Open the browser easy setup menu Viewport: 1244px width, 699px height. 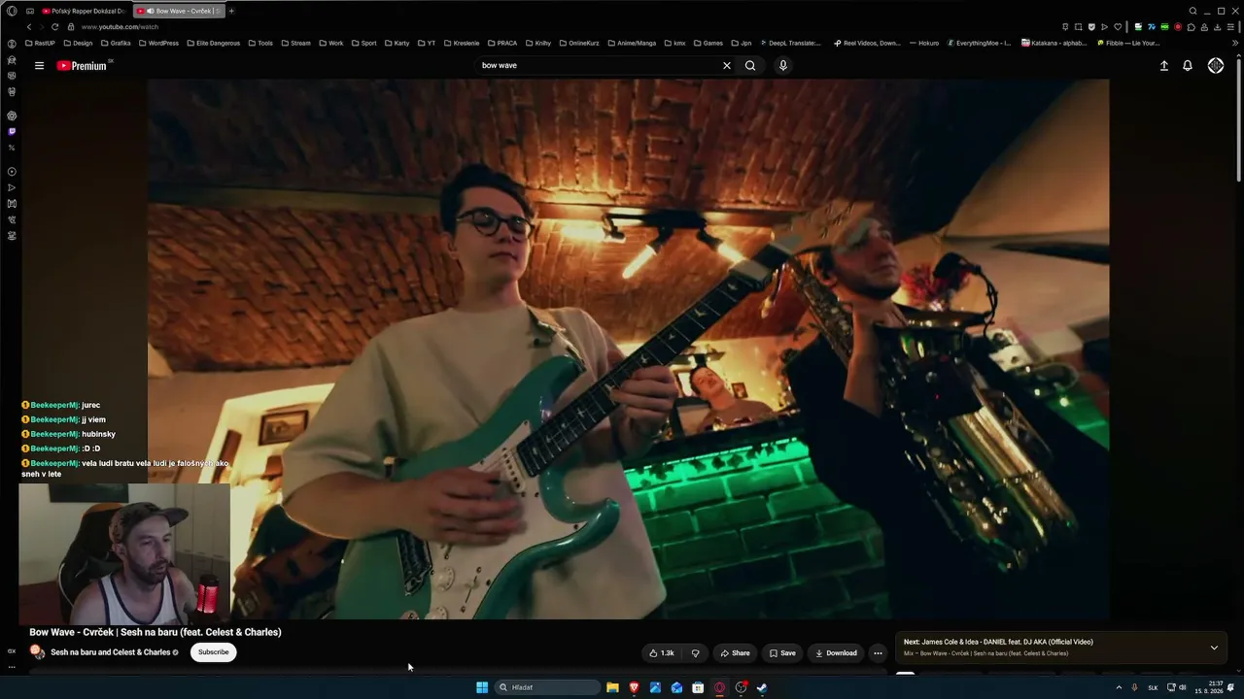[1231, 27]
